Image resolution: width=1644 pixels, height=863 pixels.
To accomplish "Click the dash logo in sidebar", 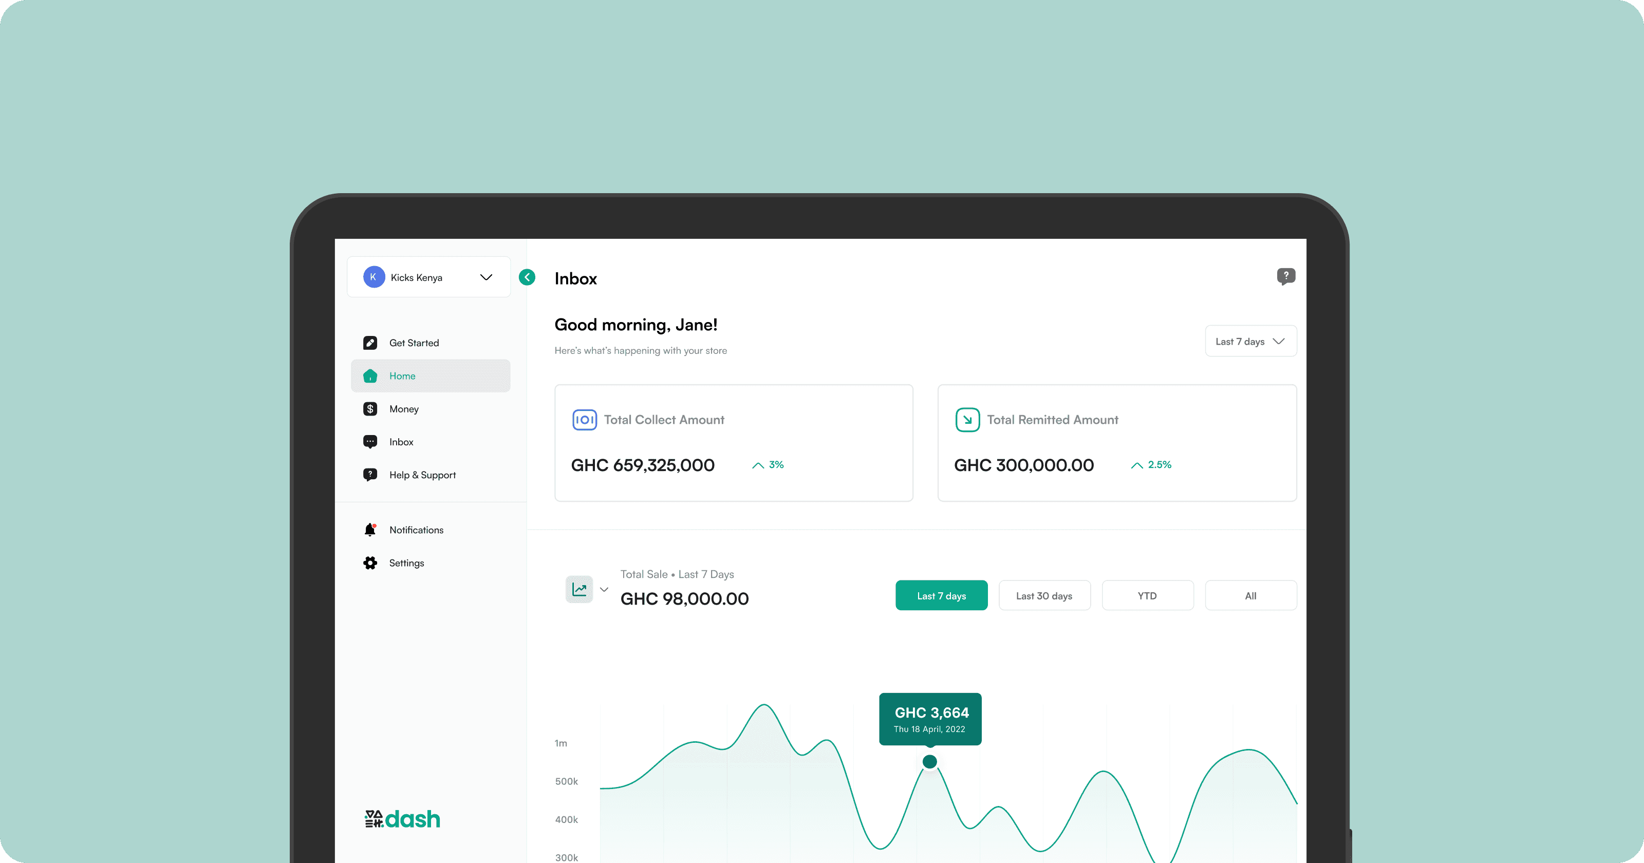I will coord(402,819).
